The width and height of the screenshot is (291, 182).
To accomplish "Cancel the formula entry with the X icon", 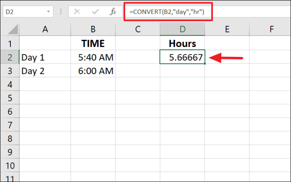I will 77,12.
